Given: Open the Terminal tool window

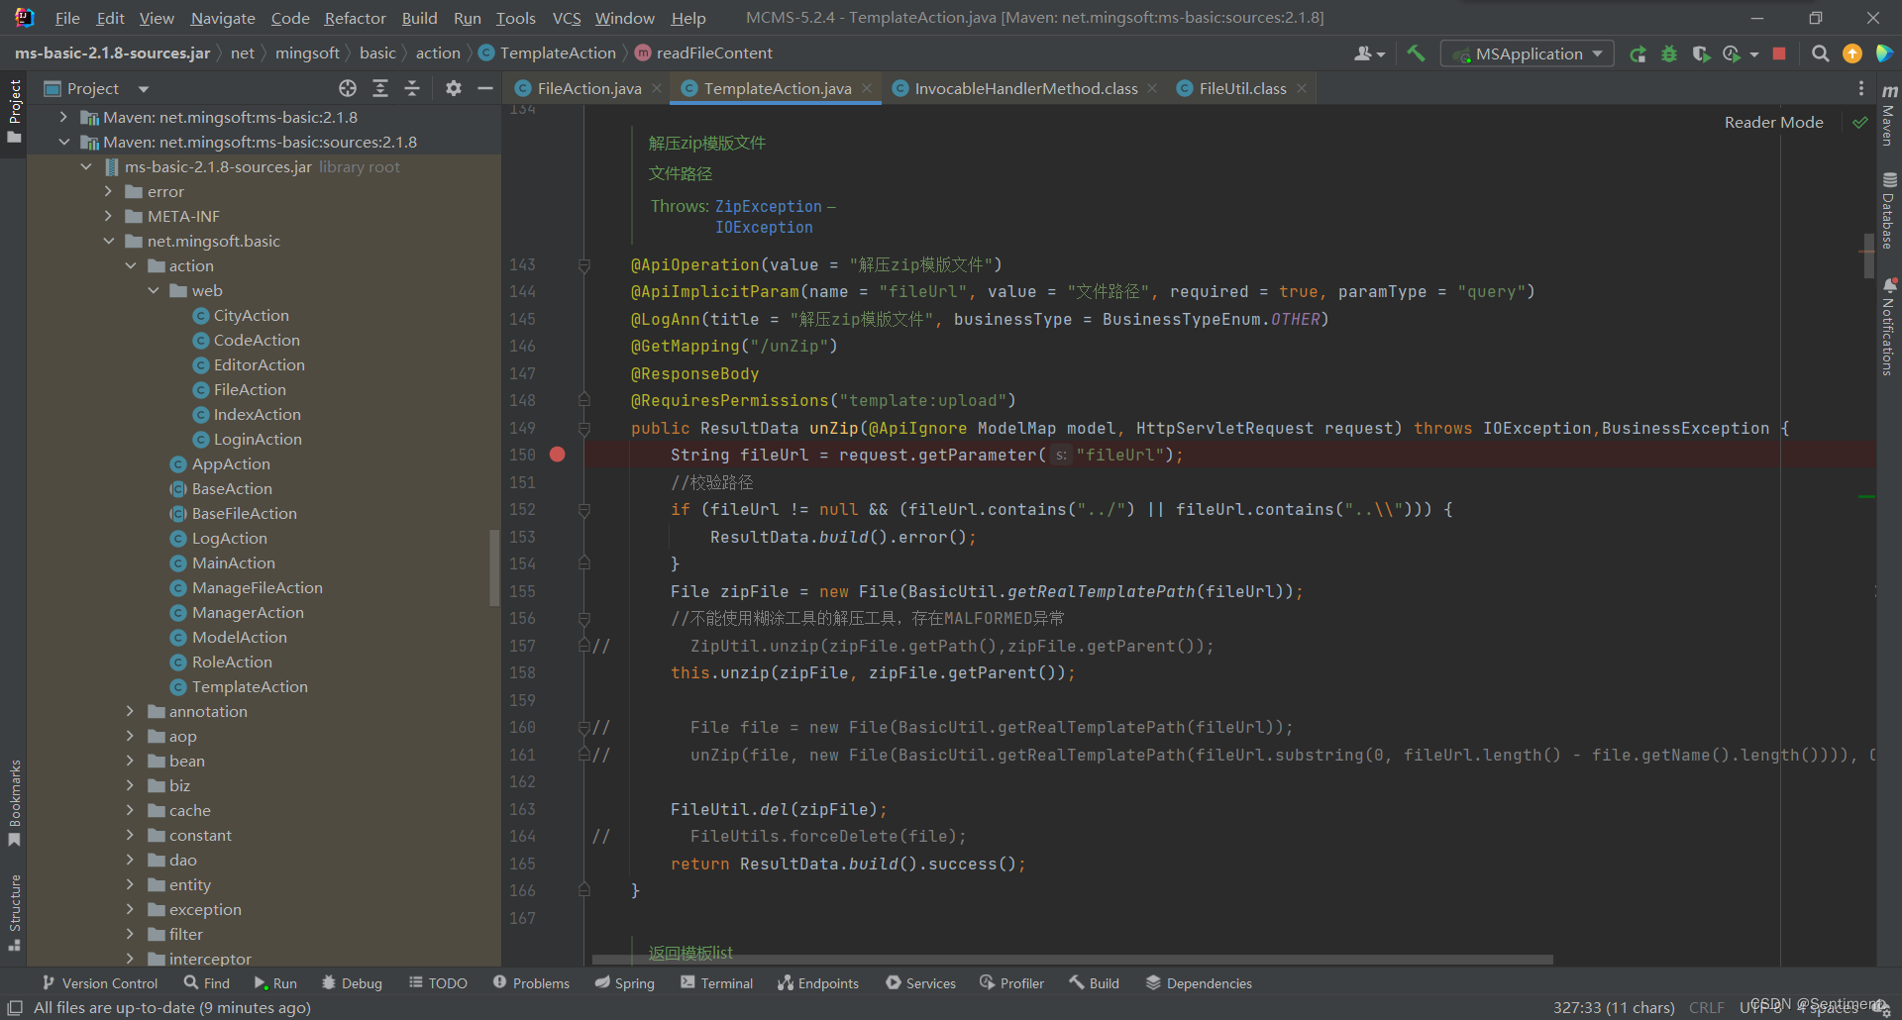Looking at the screenshot, I should tap(716, 982).
